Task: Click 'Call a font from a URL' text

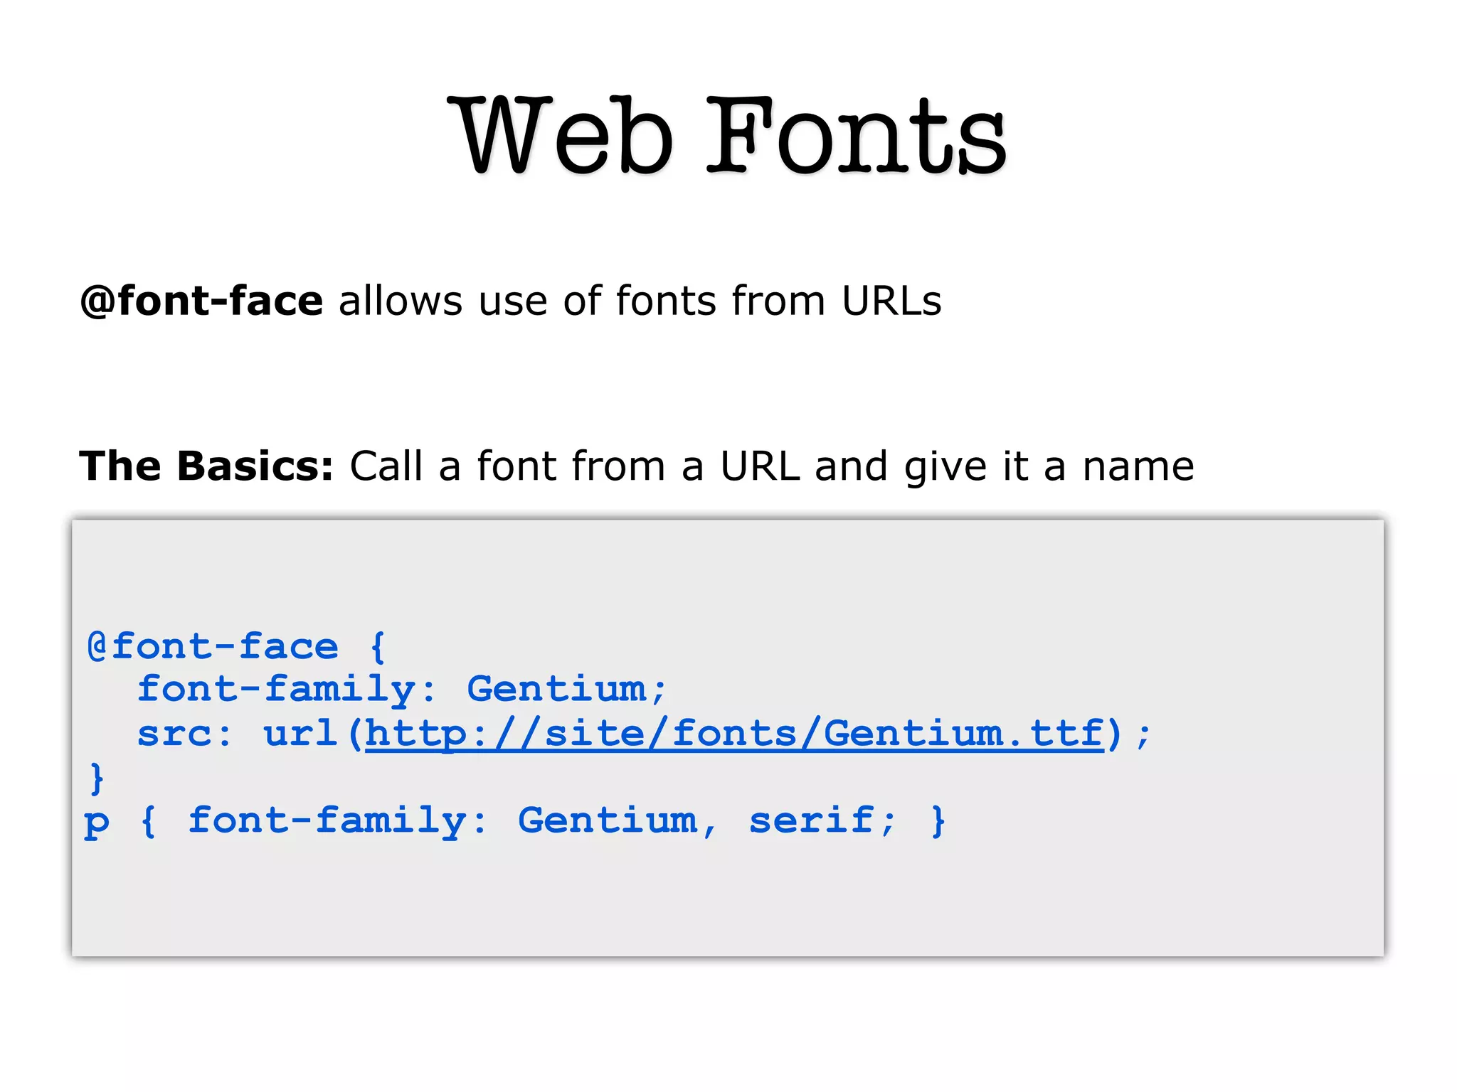Action: [575, 466]
